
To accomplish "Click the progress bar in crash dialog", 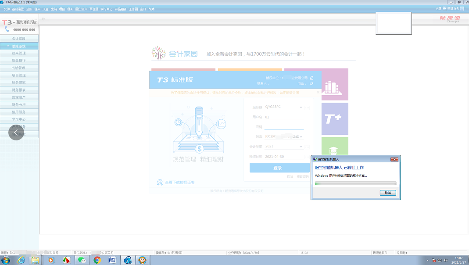I will point(355,183).
